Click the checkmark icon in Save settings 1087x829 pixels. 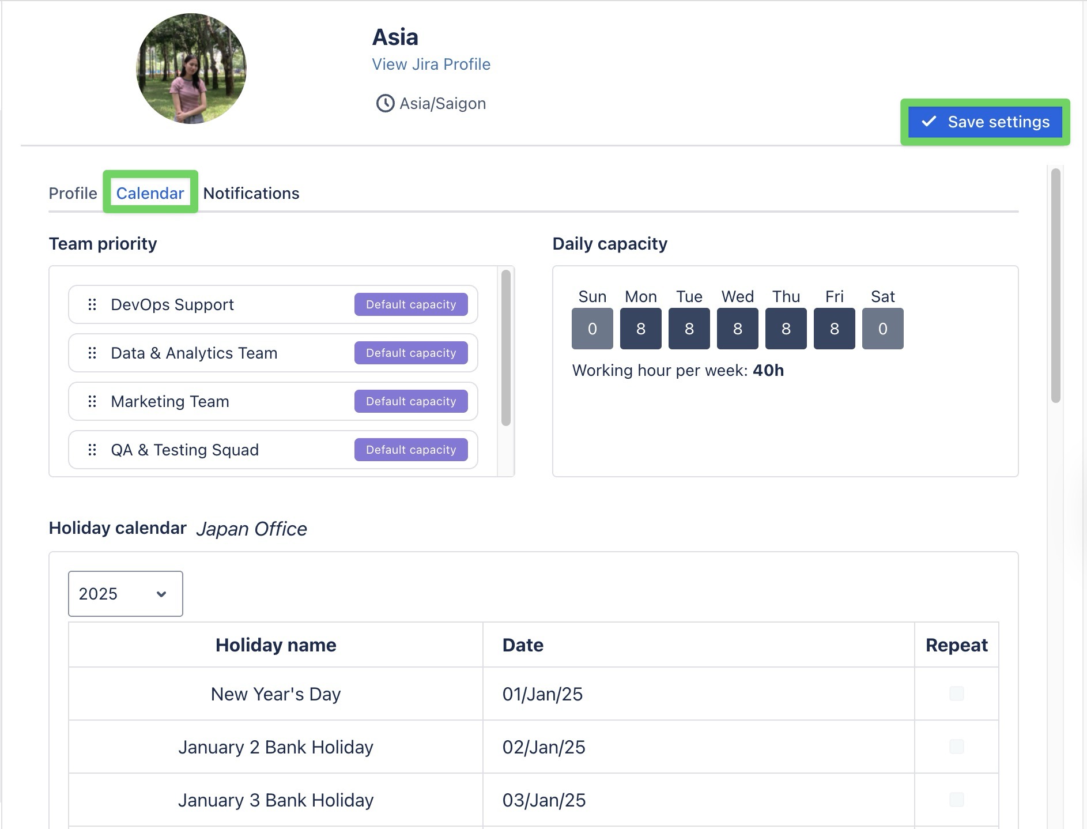(x=929, y=122)
